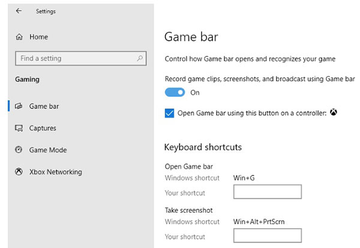Viewport: 360px width, 248px height.
Task: Click the Win+Alt+PrtScrn shortcut text
Action: [x=259, y=222]
